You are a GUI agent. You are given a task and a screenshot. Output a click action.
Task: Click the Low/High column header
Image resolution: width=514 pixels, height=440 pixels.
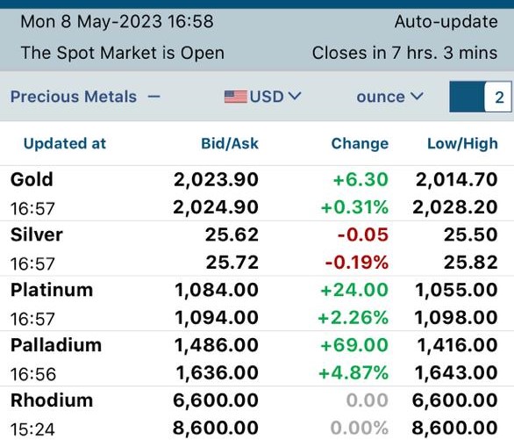[x=462, y=144]
